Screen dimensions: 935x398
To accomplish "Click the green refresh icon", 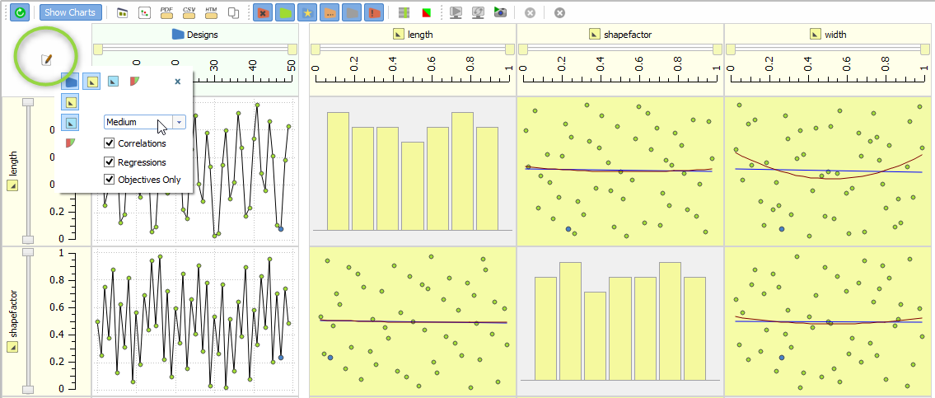I will [20, 12].
